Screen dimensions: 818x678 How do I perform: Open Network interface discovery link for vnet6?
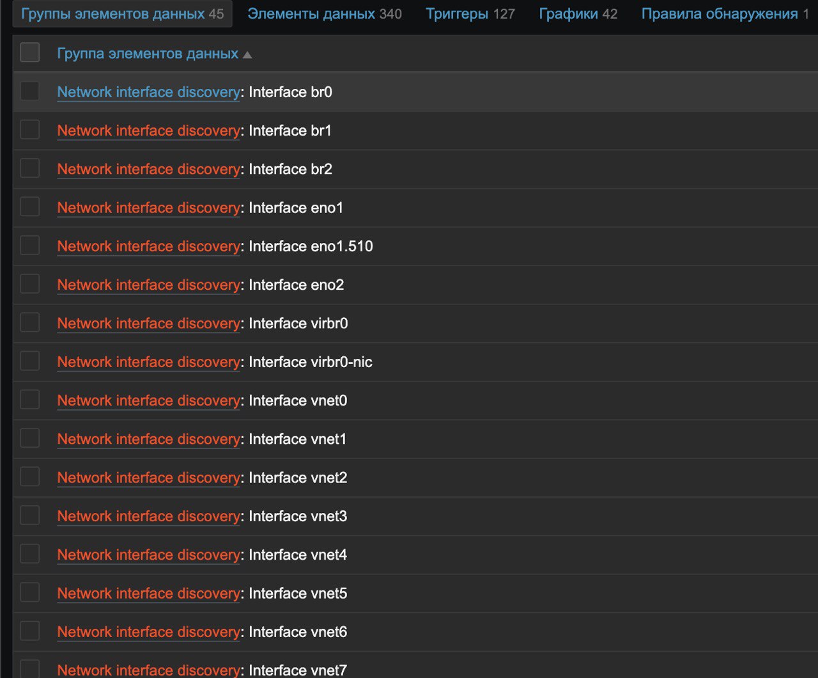148,632
